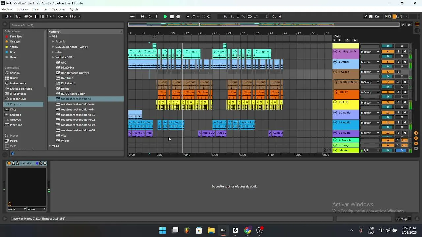The image size is (422, 237).
Task: Expand the VST3 folder
Action: (x=50, y=146)
